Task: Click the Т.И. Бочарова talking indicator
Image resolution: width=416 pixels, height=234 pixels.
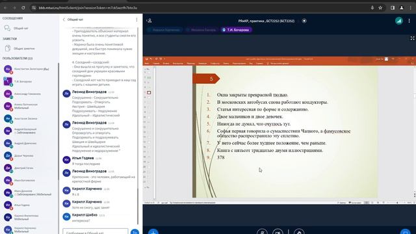Action: [236, 30]
